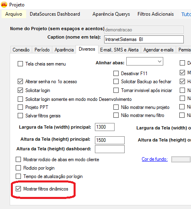Disable Mostrar filtros dinâmicos checkbox
The width and height of the screenshot is (191, 209).
[18, 189]
